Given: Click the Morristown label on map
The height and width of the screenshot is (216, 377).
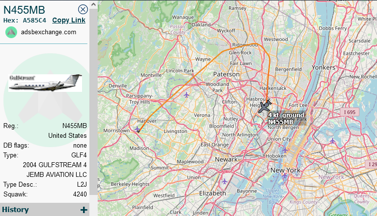Looking at the screenshot, I should pos(116,130).
